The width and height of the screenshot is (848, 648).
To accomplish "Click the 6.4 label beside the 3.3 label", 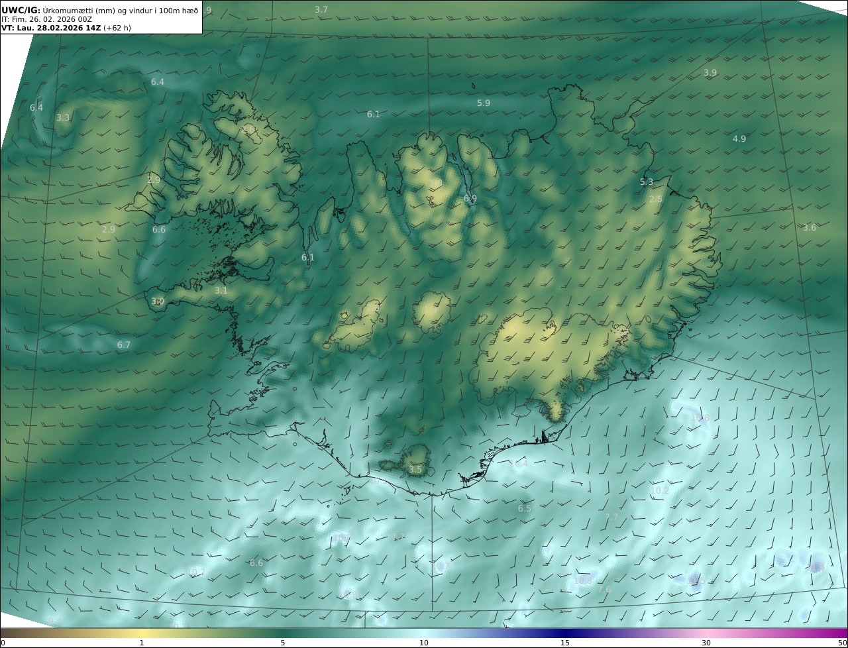I will tap(36, 107).
